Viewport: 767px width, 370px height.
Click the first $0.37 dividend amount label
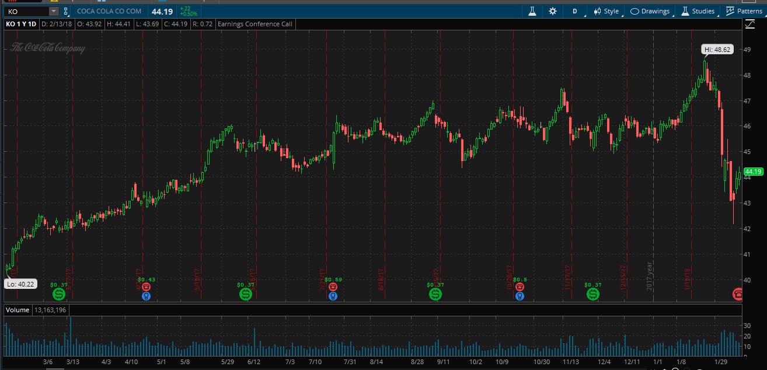[x=58, y=284]
